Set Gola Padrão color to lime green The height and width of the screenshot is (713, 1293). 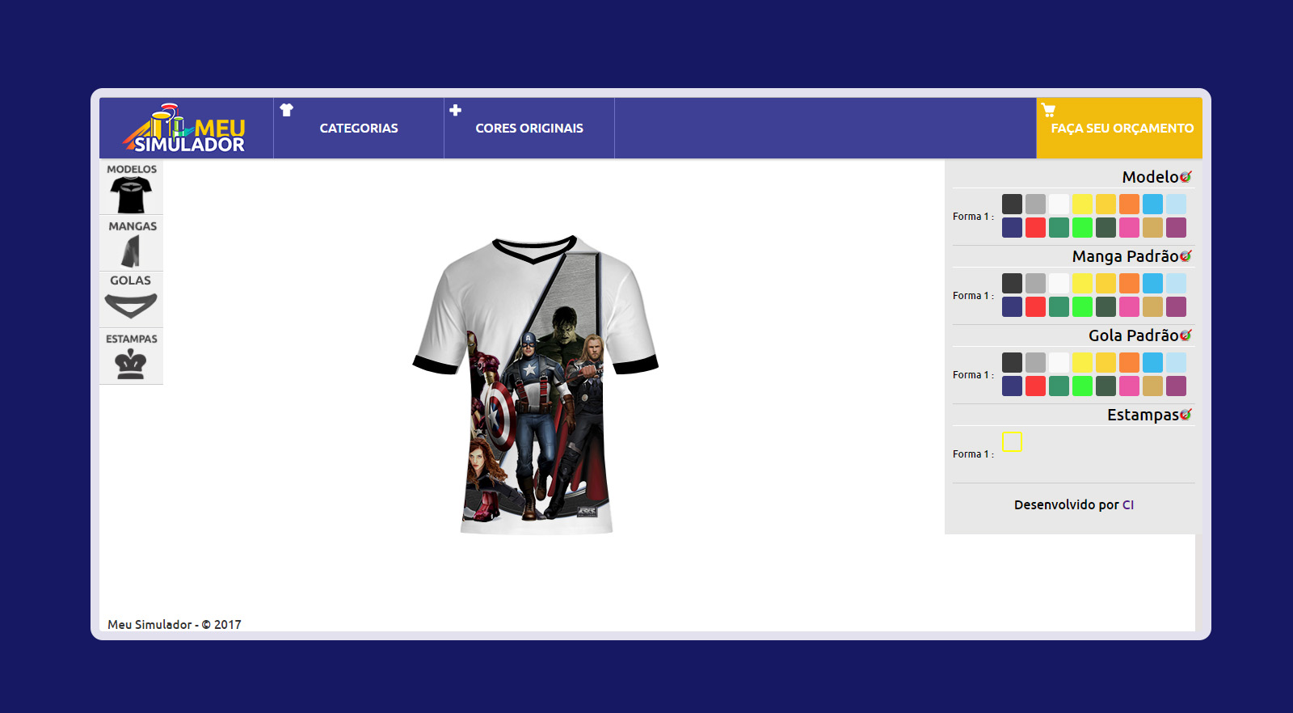click(1082, 386)
